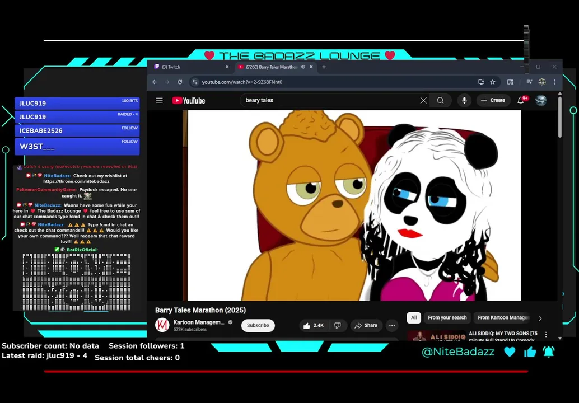Click the W3ST___ follow alert
579x403 pixels.
pyautogui.click(x=77, y=147)
